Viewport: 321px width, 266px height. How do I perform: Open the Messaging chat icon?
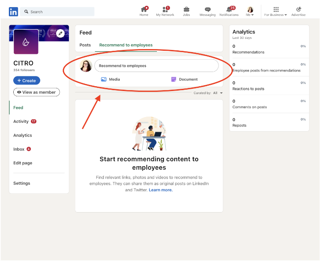[207, 9]
